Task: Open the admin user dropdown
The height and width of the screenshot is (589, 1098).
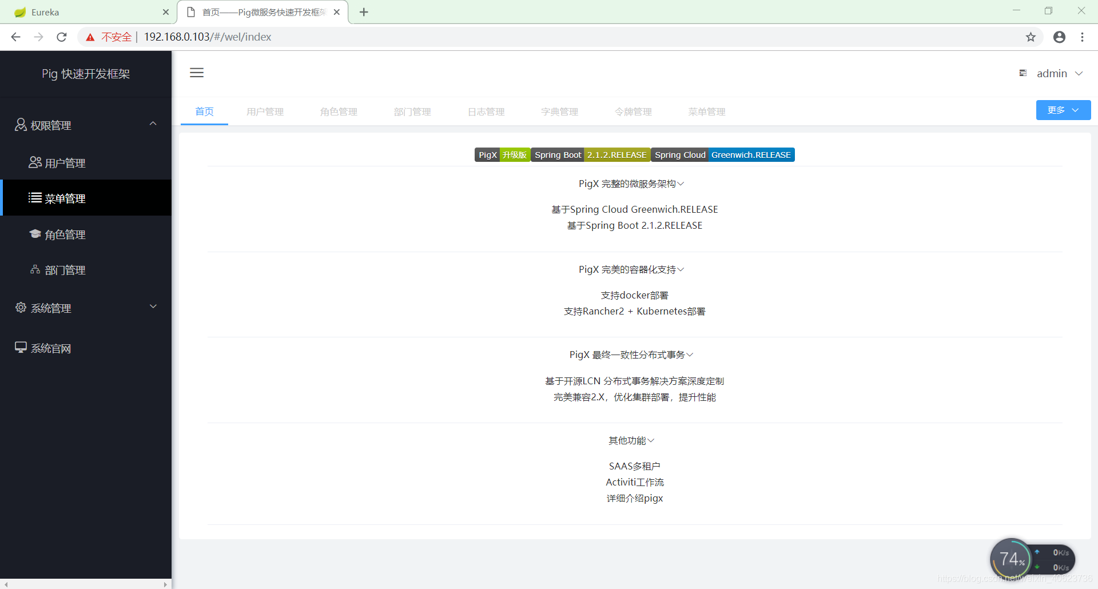Action: click(1060, 73)
